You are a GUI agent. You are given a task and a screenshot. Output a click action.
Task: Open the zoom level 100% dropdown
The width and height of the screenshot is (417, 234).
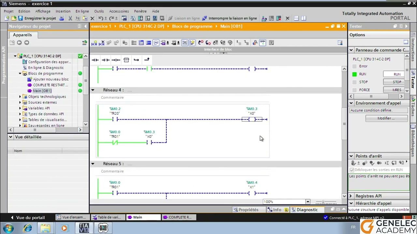point(308,202)
